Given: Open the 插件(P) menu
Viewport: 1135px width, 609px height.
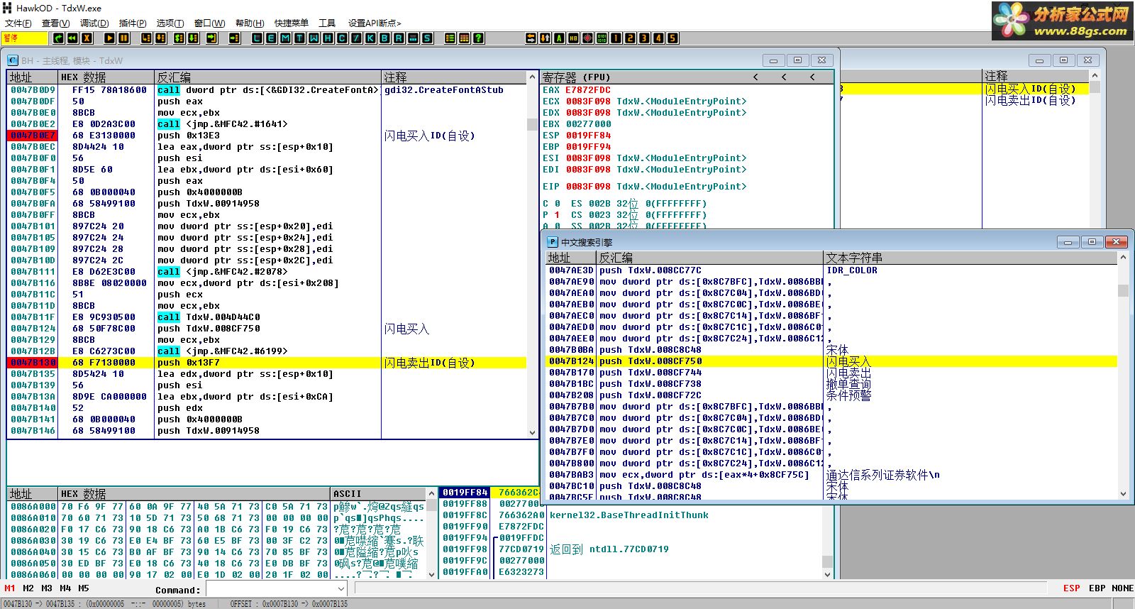Looking at the screenshot, I should pyautogui.click(x=133, y=23).
